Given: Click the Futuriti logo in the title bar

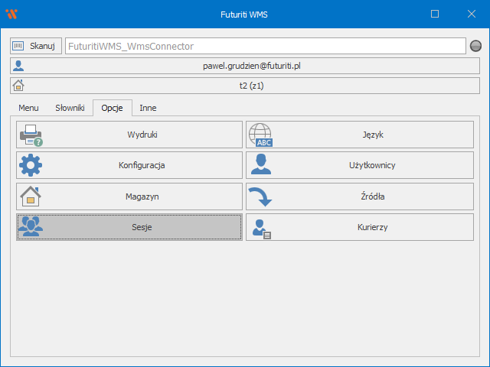Looking at the screenshot, I should point(11,14).
